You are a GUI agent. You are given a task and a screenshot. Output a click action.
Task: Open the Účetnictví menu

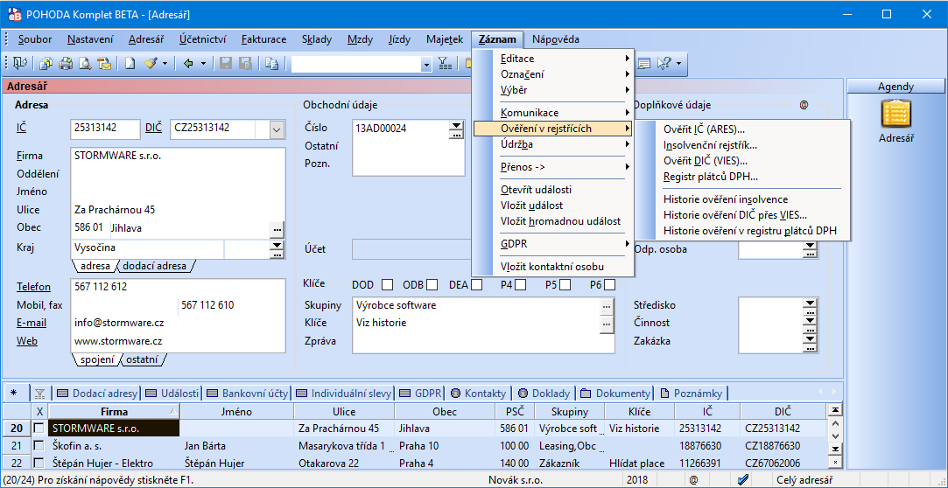point(202,40)
